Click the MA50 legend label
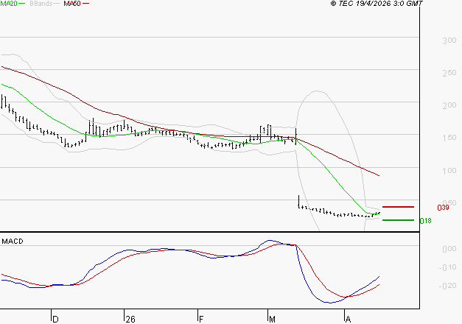Image resolution: width=462 pixels, height=324 pixels. tap(71, 4)
